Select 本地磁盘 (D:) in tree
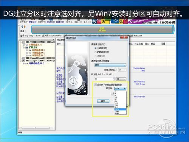This screenshot has height=142, width=189. (39, 50)
